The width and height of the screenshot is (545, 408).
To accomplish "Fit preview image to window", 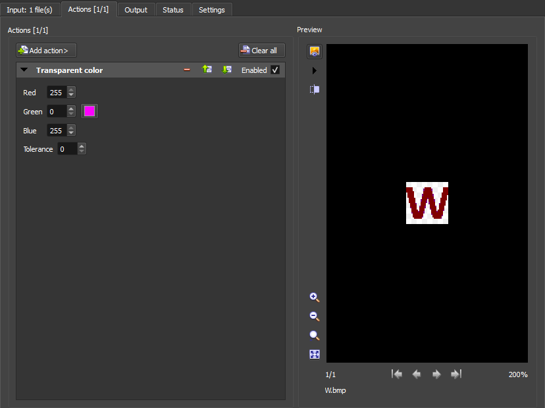I will coord(315,354).
